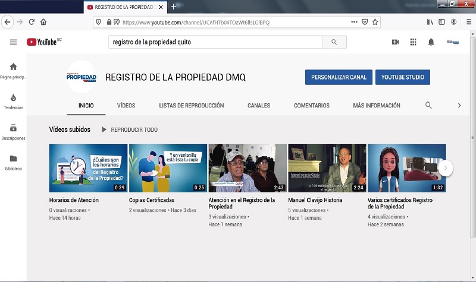Click the channel logo PROPIEDAD avatar
Screen dimensions: 476x282
point(82,77)
